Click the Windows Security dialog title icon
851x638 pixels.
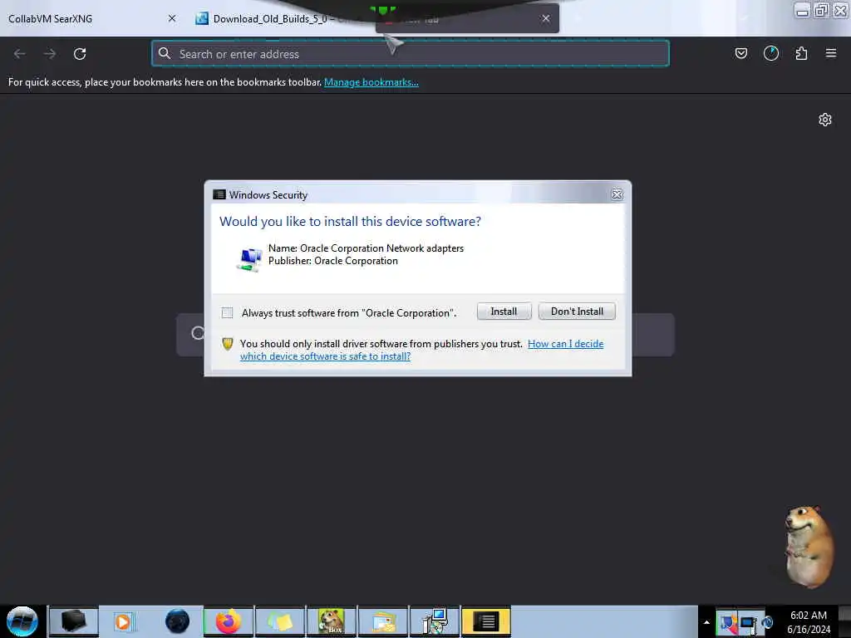pos(219,194)
